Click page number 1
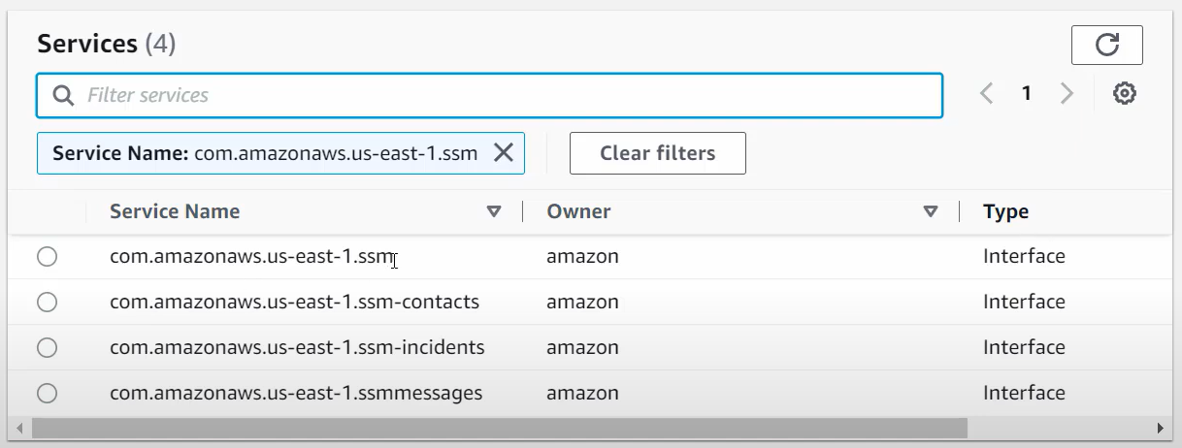The width and height of the screenshot is (1182, 448). 1026,94
